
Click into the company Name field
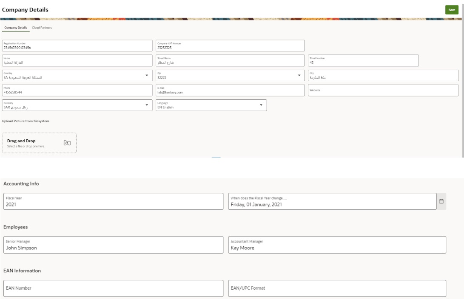click(x=77, y=60)
